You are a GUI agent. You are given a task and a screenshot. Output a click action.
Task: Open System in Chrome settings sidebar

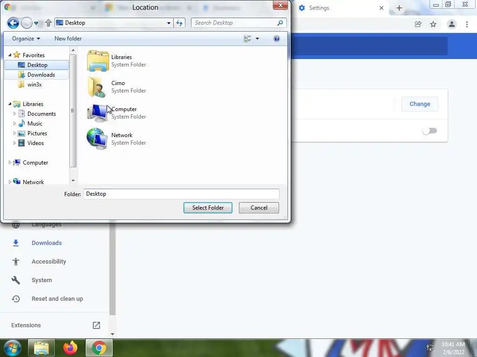pyautogui.click(x=41, y=280)
